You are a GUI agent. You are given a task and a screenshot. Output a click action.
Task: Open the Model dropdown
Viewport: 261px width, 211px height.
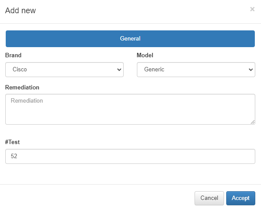(x=196, y=70)
